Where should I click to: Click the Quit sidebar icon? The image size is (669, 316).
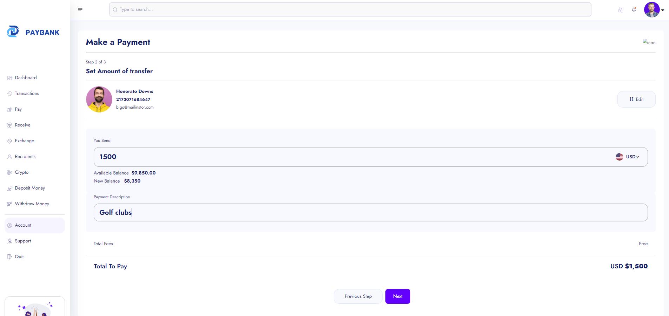(x=9, y=257)
